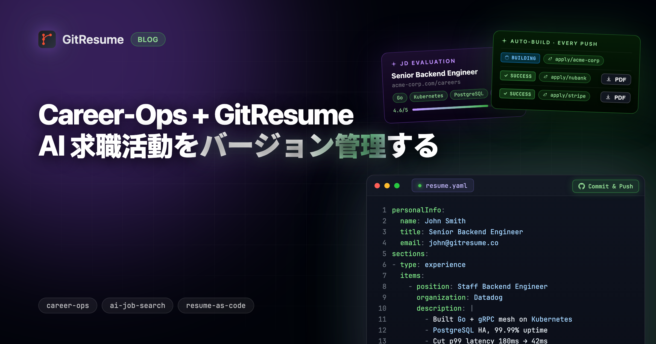This screenshot has width=656, height=344.
Task: Select the career-ops tag
Action: (68, 306)
